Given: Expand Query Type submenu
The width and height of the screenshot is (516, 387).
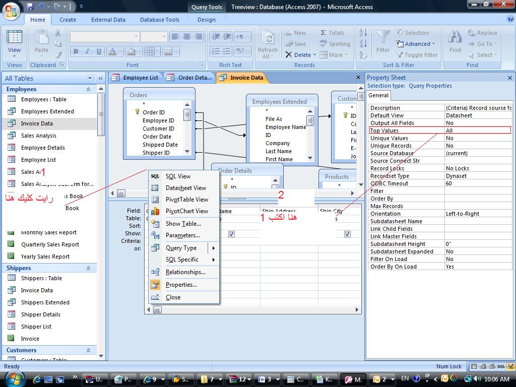Looking at the screenshot, I should pyautogui.click(x=183, y=248).
